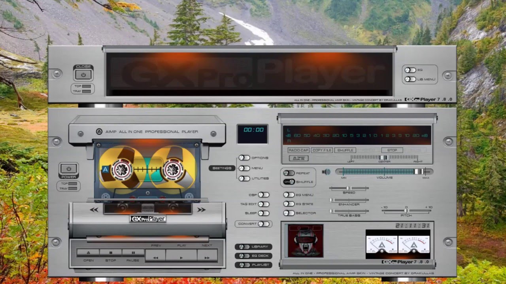Toggle the OPTIONS switch
The image size is (506, 284).
click(244, 158)
